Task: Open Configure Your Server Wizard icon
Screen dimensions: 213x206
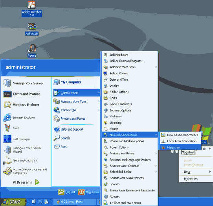Action: 7,150
